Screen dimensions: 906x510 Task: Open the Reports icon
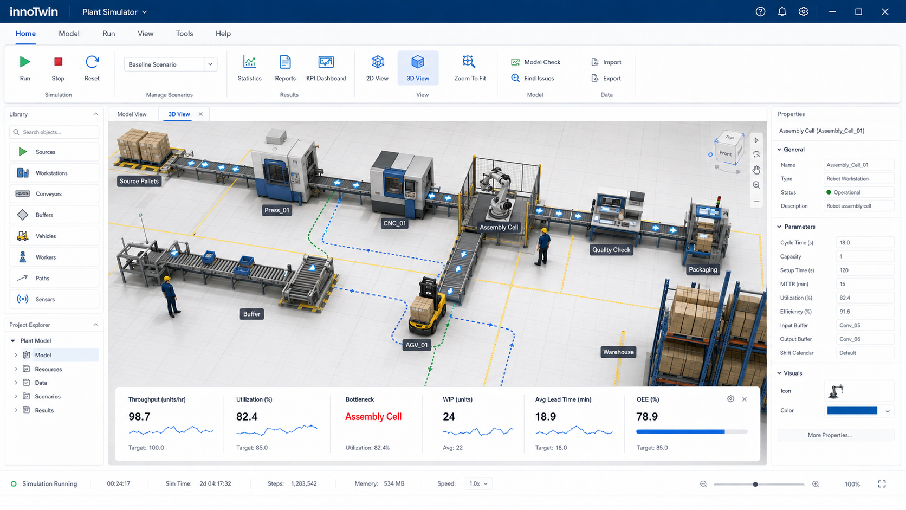(x=285, y=62)
